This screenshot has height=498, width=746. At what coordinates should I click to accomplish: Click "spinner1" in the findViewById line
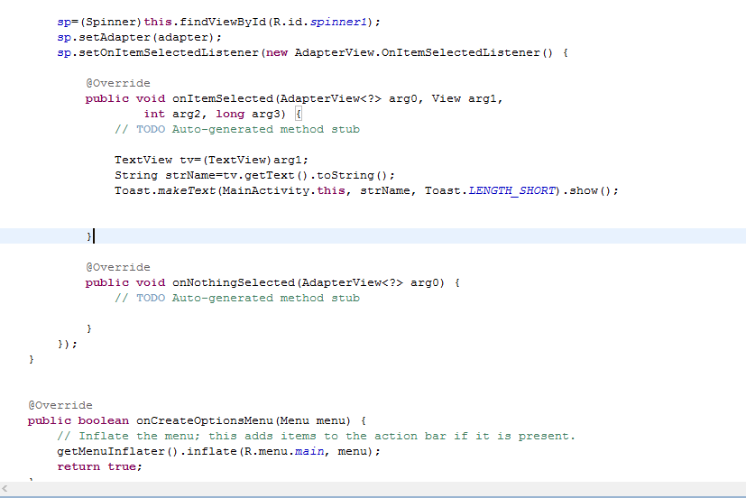338,22
